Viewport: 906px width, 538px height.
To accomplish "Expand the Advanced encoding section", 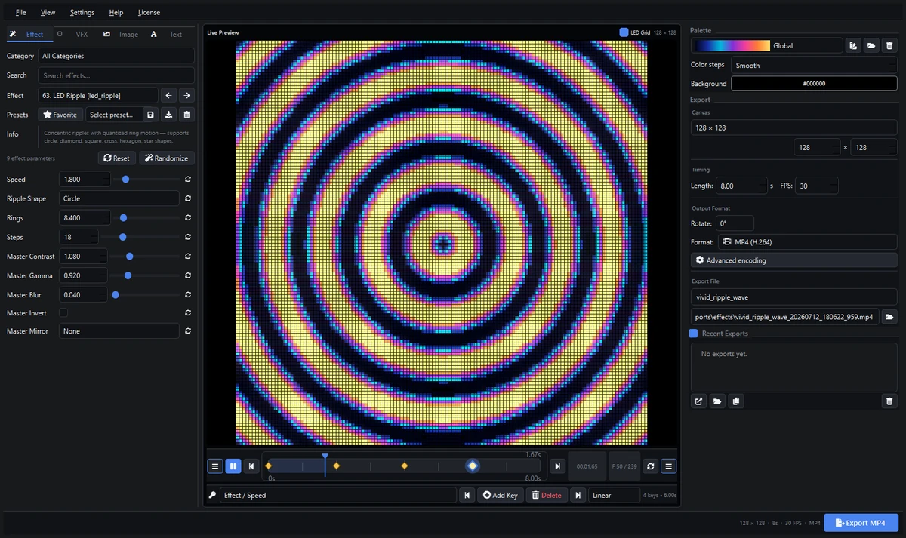I will click(x=794, y=260).
